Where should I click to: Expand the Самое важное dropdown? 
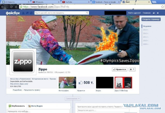coord(73,99)
